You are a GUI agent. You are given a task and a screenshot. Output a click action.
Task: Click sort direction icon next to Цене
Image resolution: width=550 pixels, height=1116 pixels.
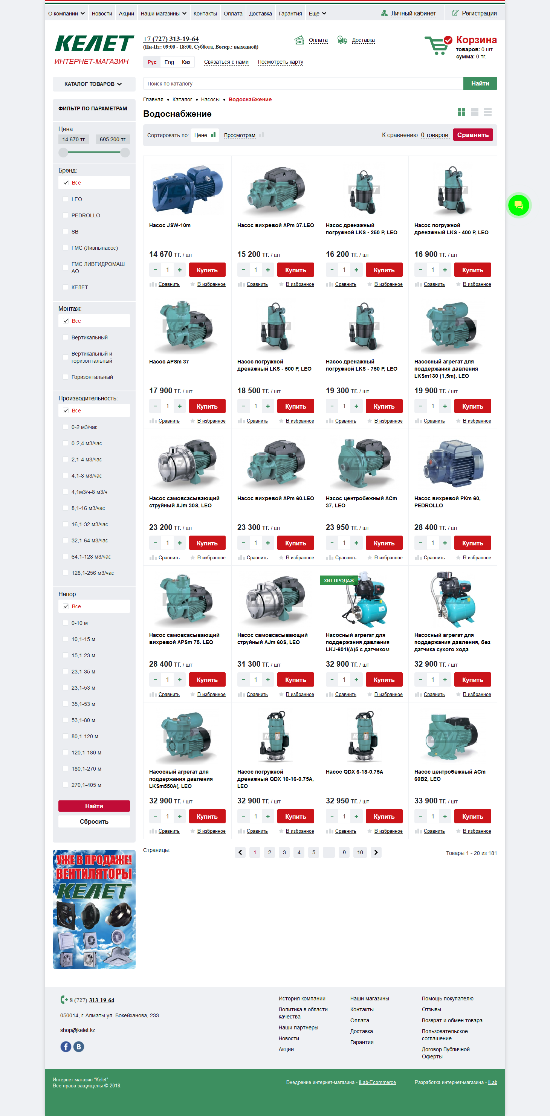click(x=213, y=135)
